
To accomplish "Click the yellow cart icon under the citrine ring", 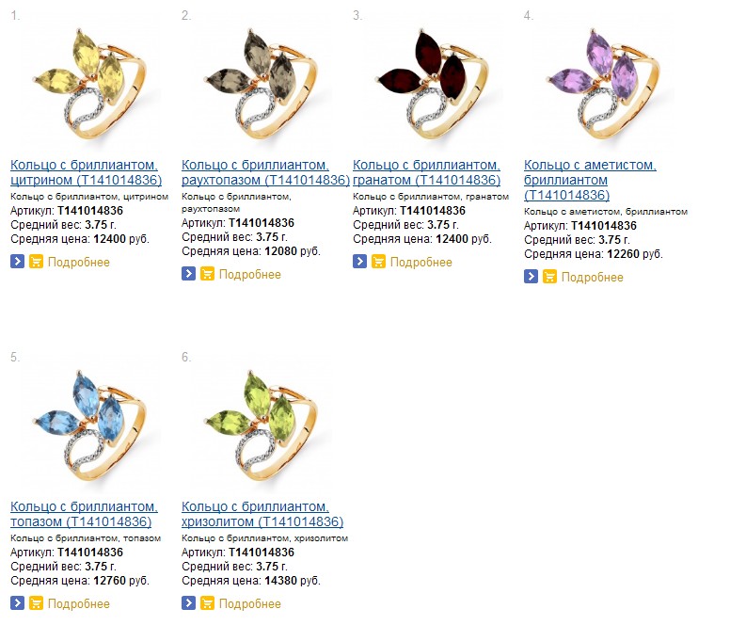I will click(36, 262).
